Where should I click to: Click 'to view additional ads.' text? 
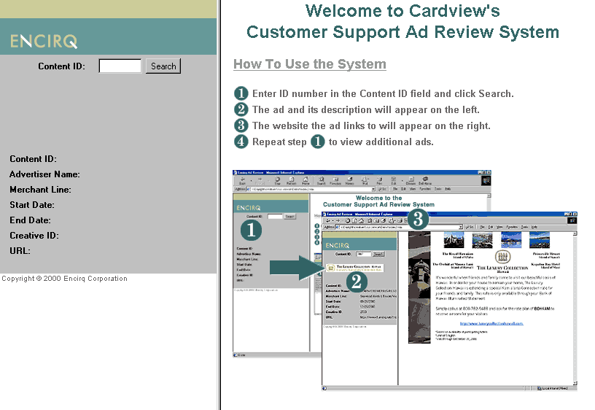pyautogui.click(x=381, y=142)
